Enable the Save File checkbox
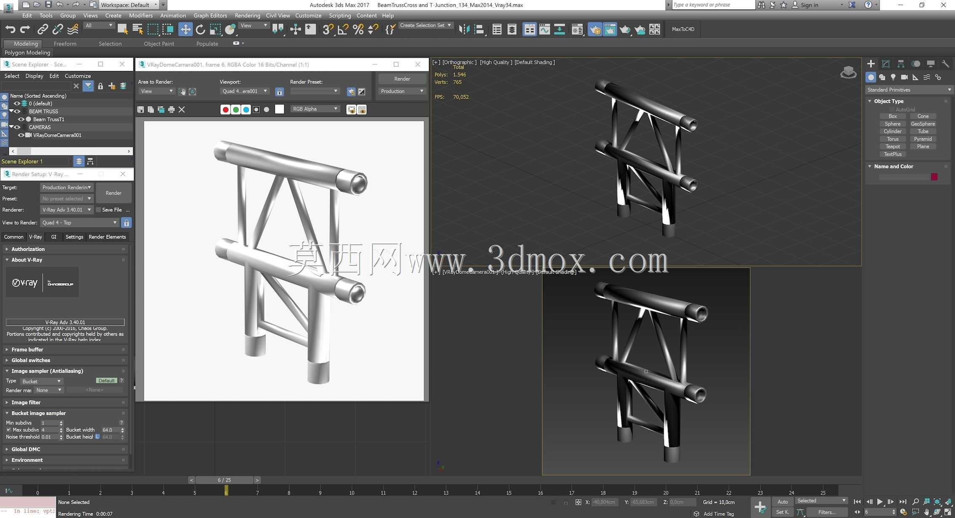Image resolution: width=955 pixels, height=518 pixels. click(x=99, y=210)
